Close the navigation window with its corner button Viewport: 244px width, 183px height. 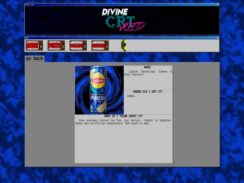click(x=218, y=38)
